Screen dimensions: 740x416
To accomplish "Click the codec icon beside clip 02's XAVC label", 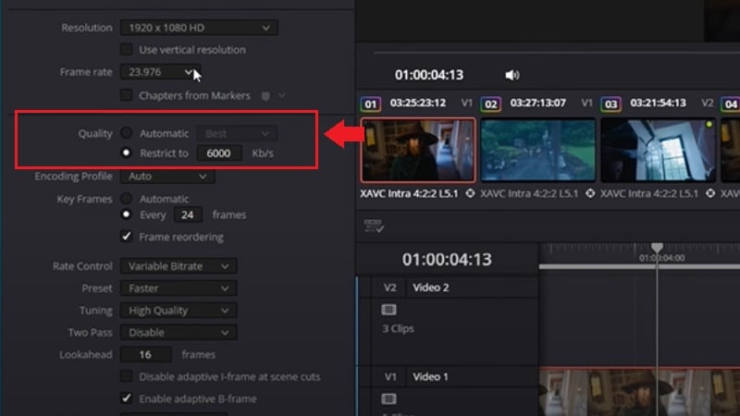I will pos(590,193).
